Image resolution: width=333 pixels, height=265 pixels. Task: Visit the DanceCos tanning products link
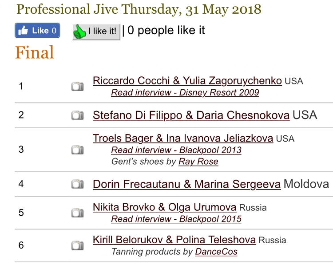[x=216, y=252]
